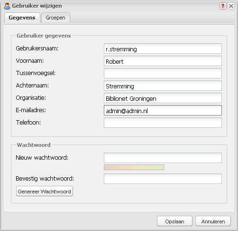
Task: Cancel with the Annuleren button
Action: pos(213,221)
